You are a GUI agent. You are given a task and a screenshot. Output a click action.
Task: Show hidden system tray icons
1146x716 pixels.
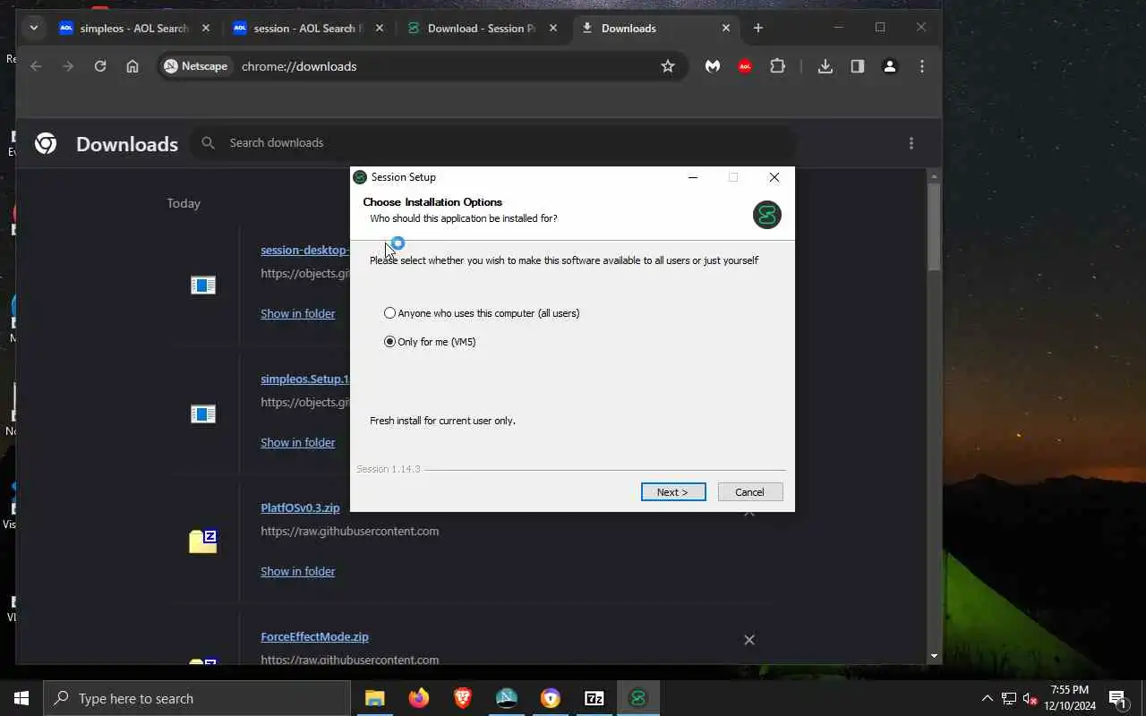tap(987, 698)
